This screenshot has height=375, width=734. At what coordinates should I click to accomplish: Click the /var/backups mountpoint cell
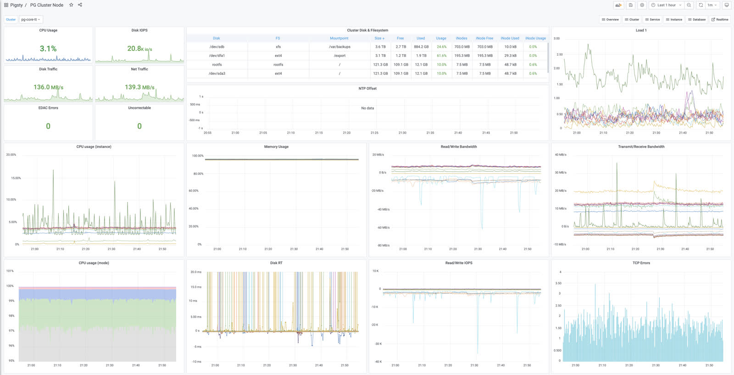[x=339, y=47]
